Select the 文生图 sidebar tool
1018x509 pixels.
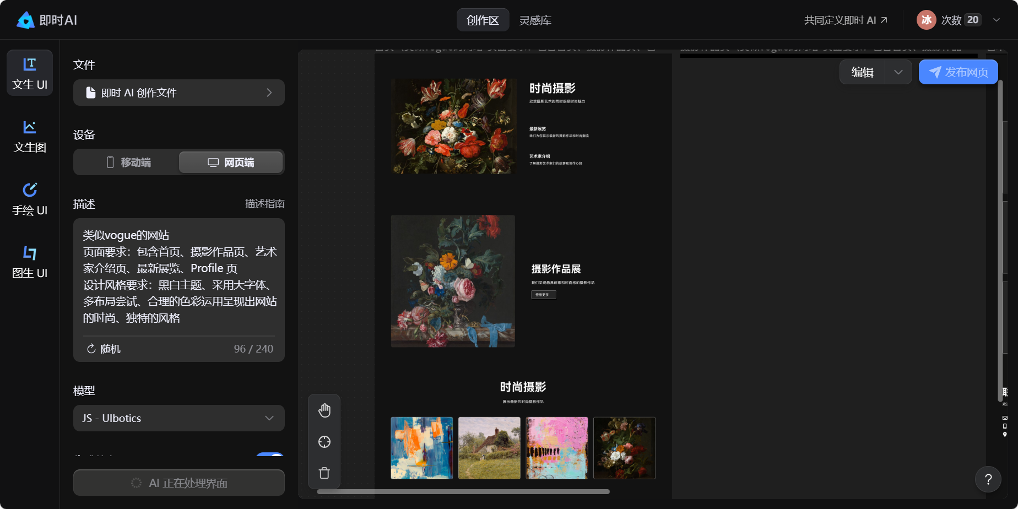[30, 136]
